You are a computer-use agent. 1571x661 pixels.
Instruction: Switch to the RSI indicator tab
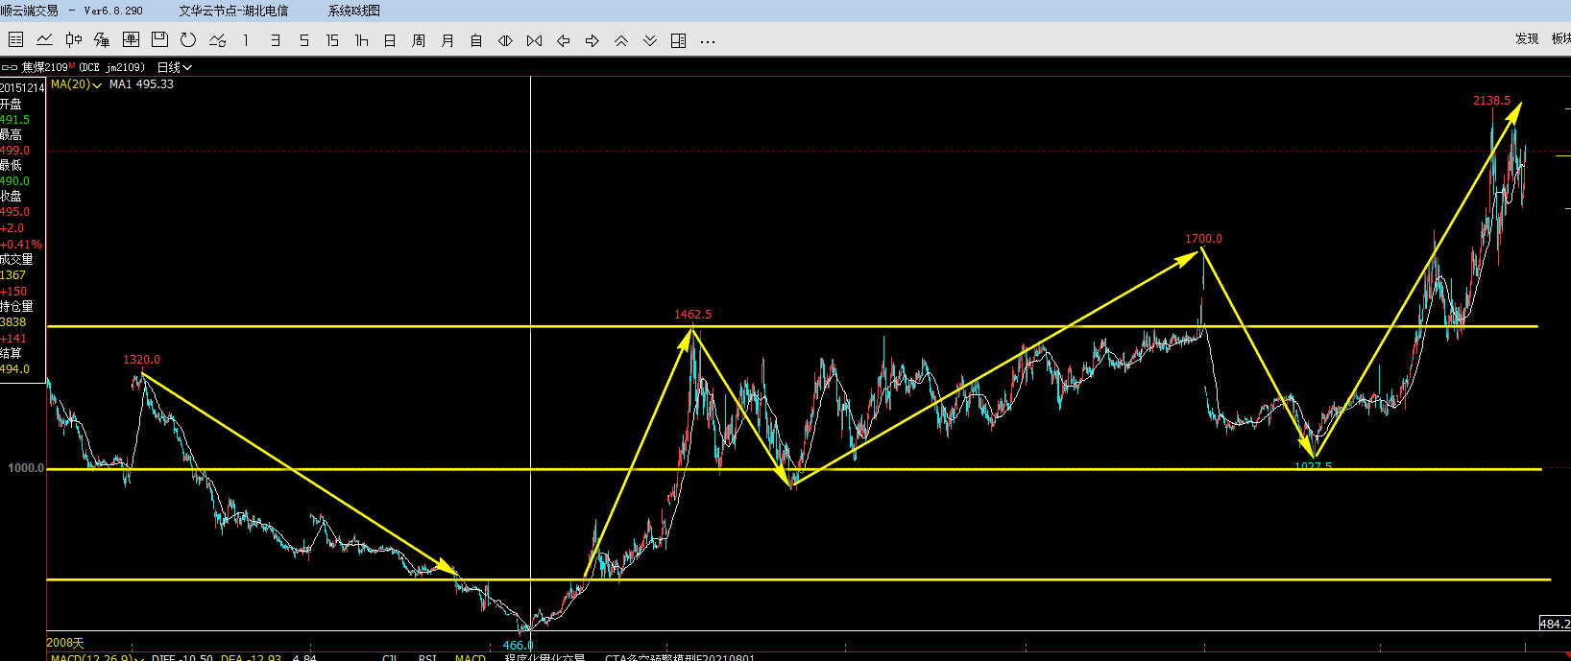(427, 658)
